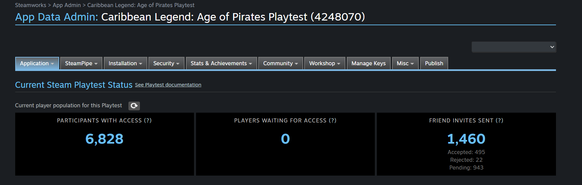Viewport: 582px width, 185px height.
Task: Click the Caribbean Legend Playtest breadcrumb
Action: click(141, 5)
